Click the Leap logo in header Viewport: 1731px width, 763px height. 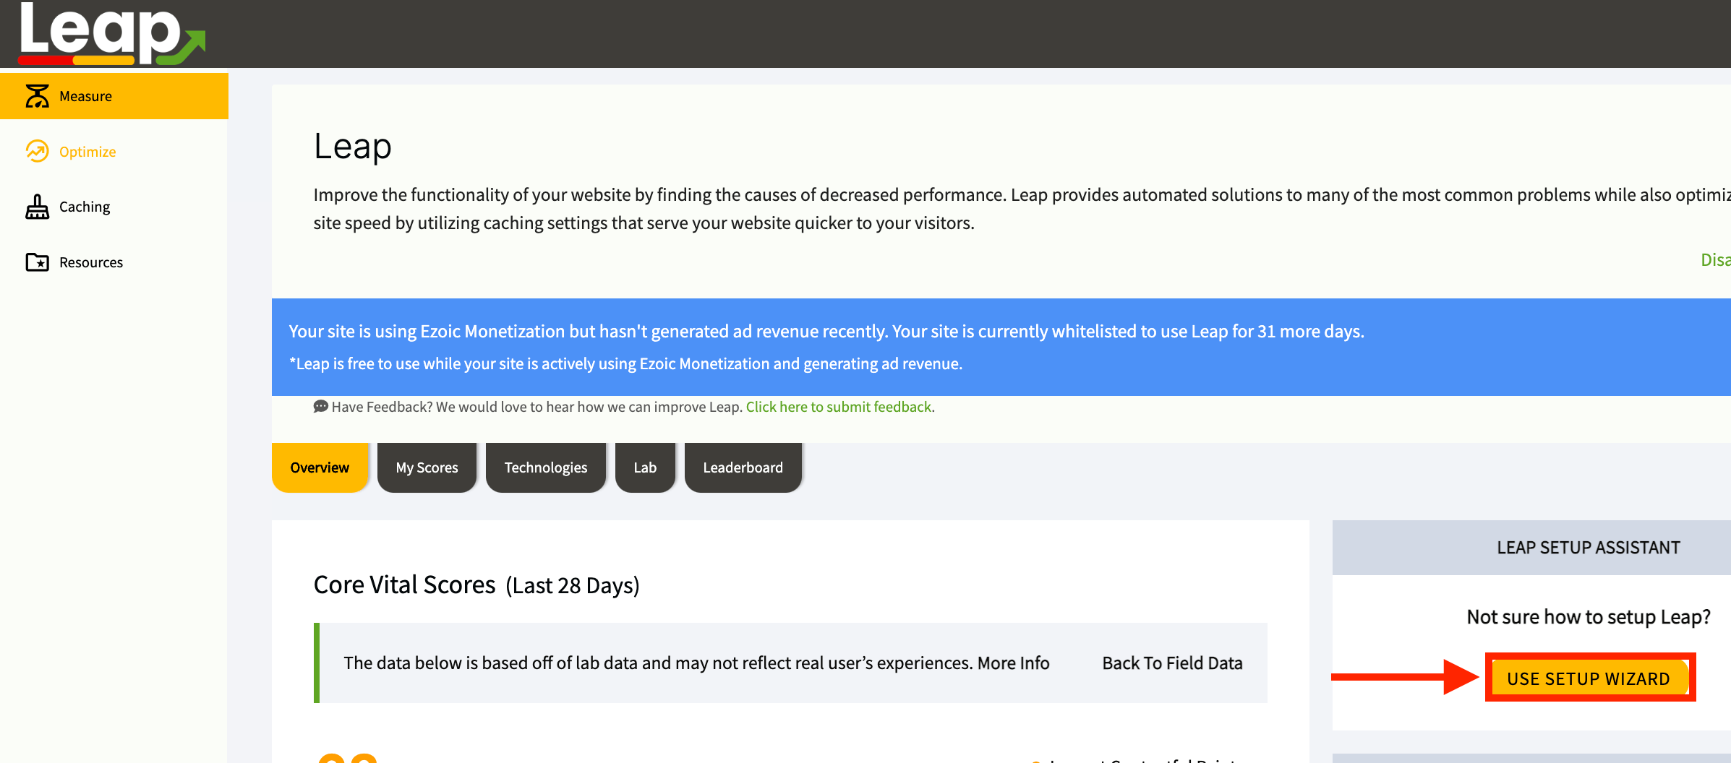(112, 33)
